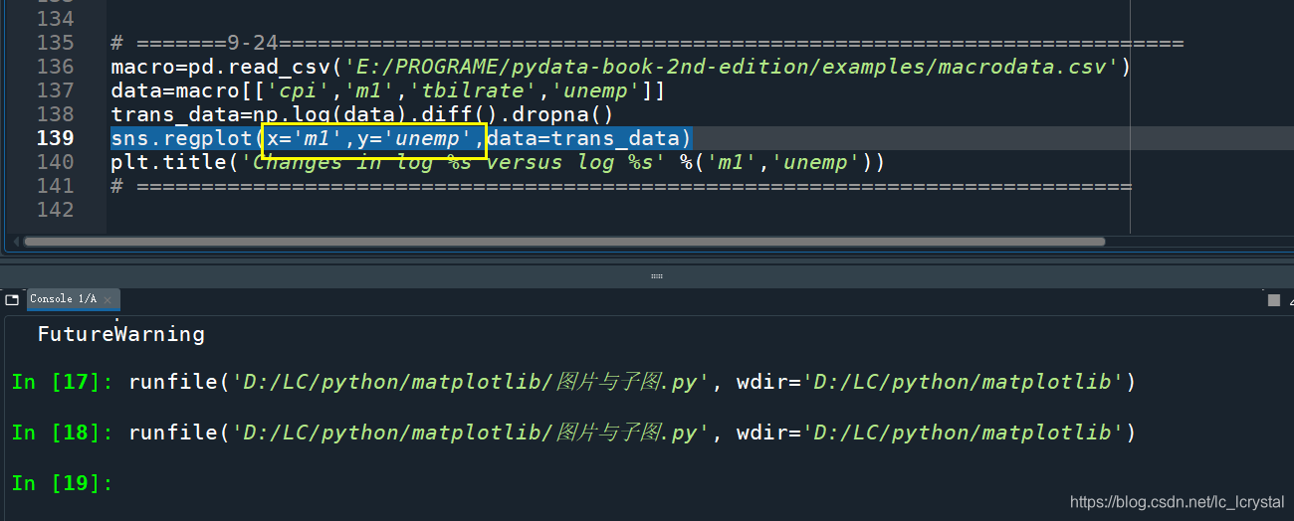Click the In [18]: runfile console entry

tap(573, 433)
